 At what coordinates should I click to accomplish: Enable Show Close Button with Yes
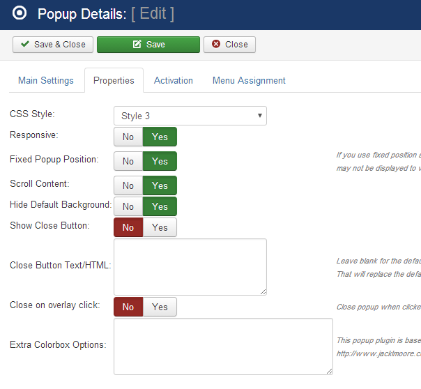point(160,227)
